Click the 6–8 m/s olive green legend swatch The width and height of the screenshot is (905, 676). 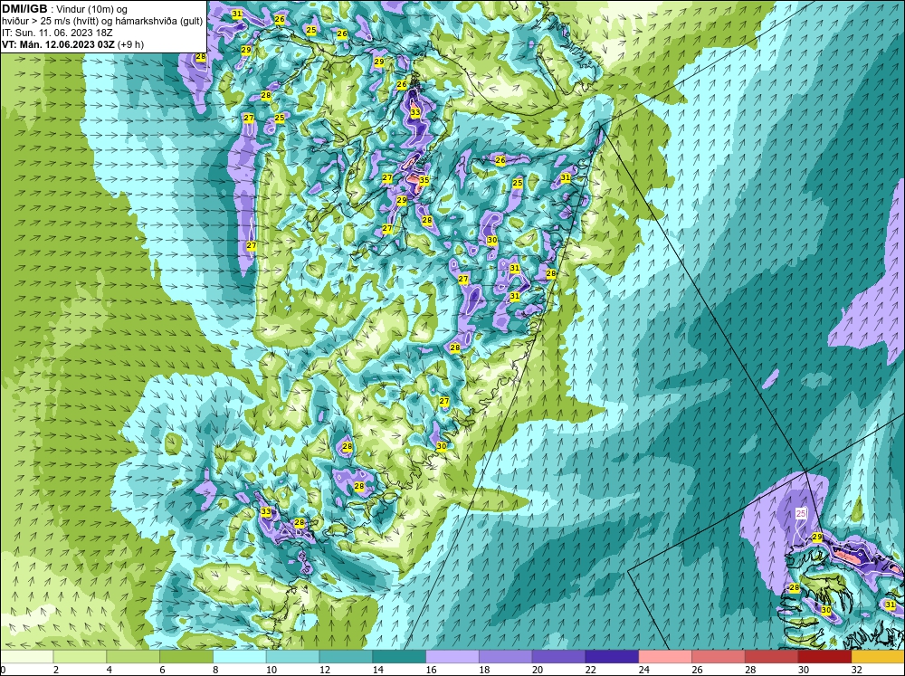click(186, 656)
